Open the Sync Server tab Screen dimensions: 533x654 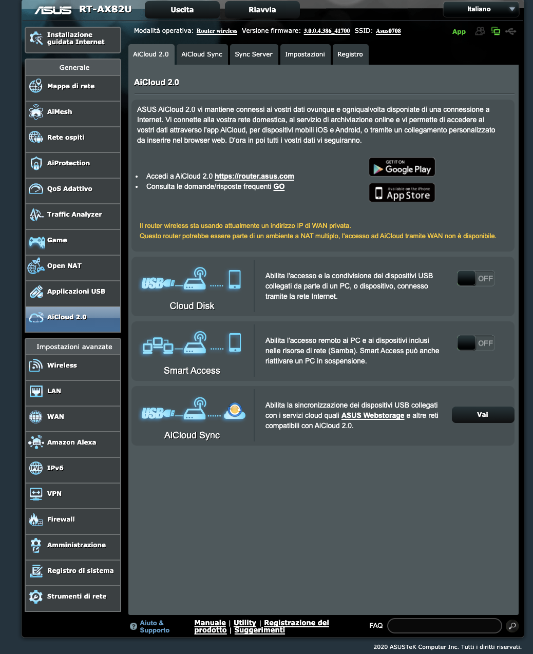(x=254, y=54)
